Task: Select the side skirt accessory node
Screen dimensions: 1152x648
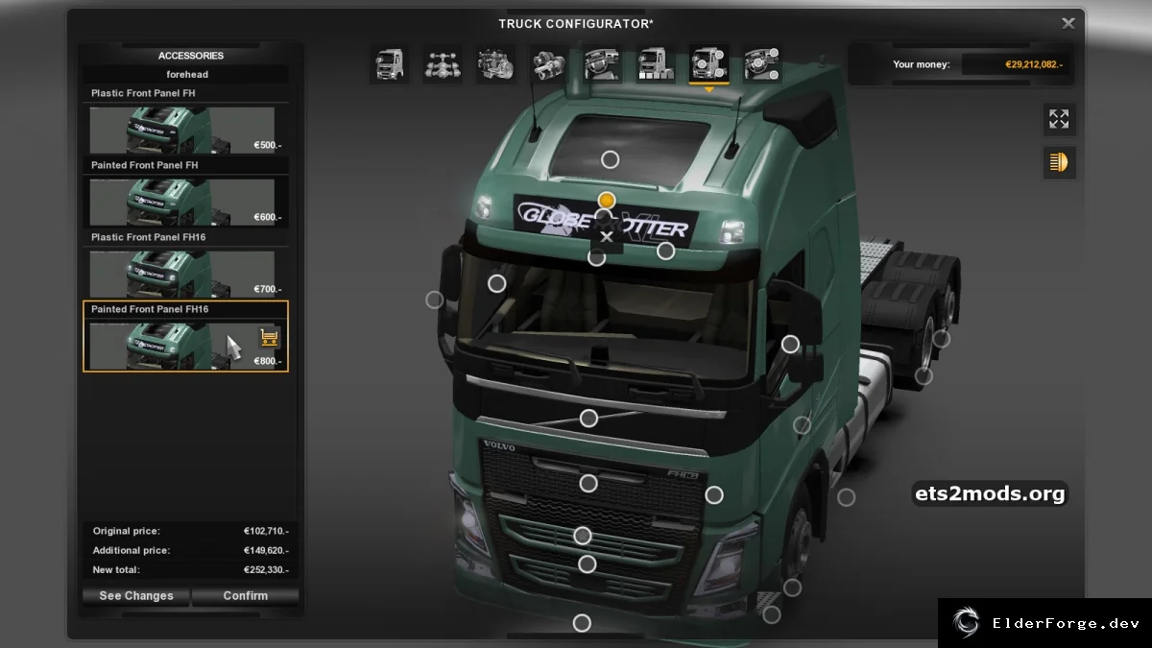Action: click(x=846, y=497)
